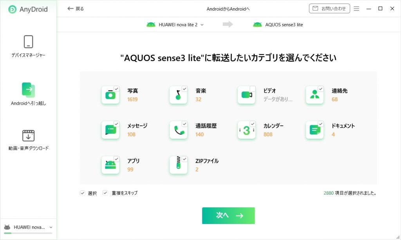
Task: Click the 通話履歴 count 140
Action: pyautogui.click(x=199, y=134)
